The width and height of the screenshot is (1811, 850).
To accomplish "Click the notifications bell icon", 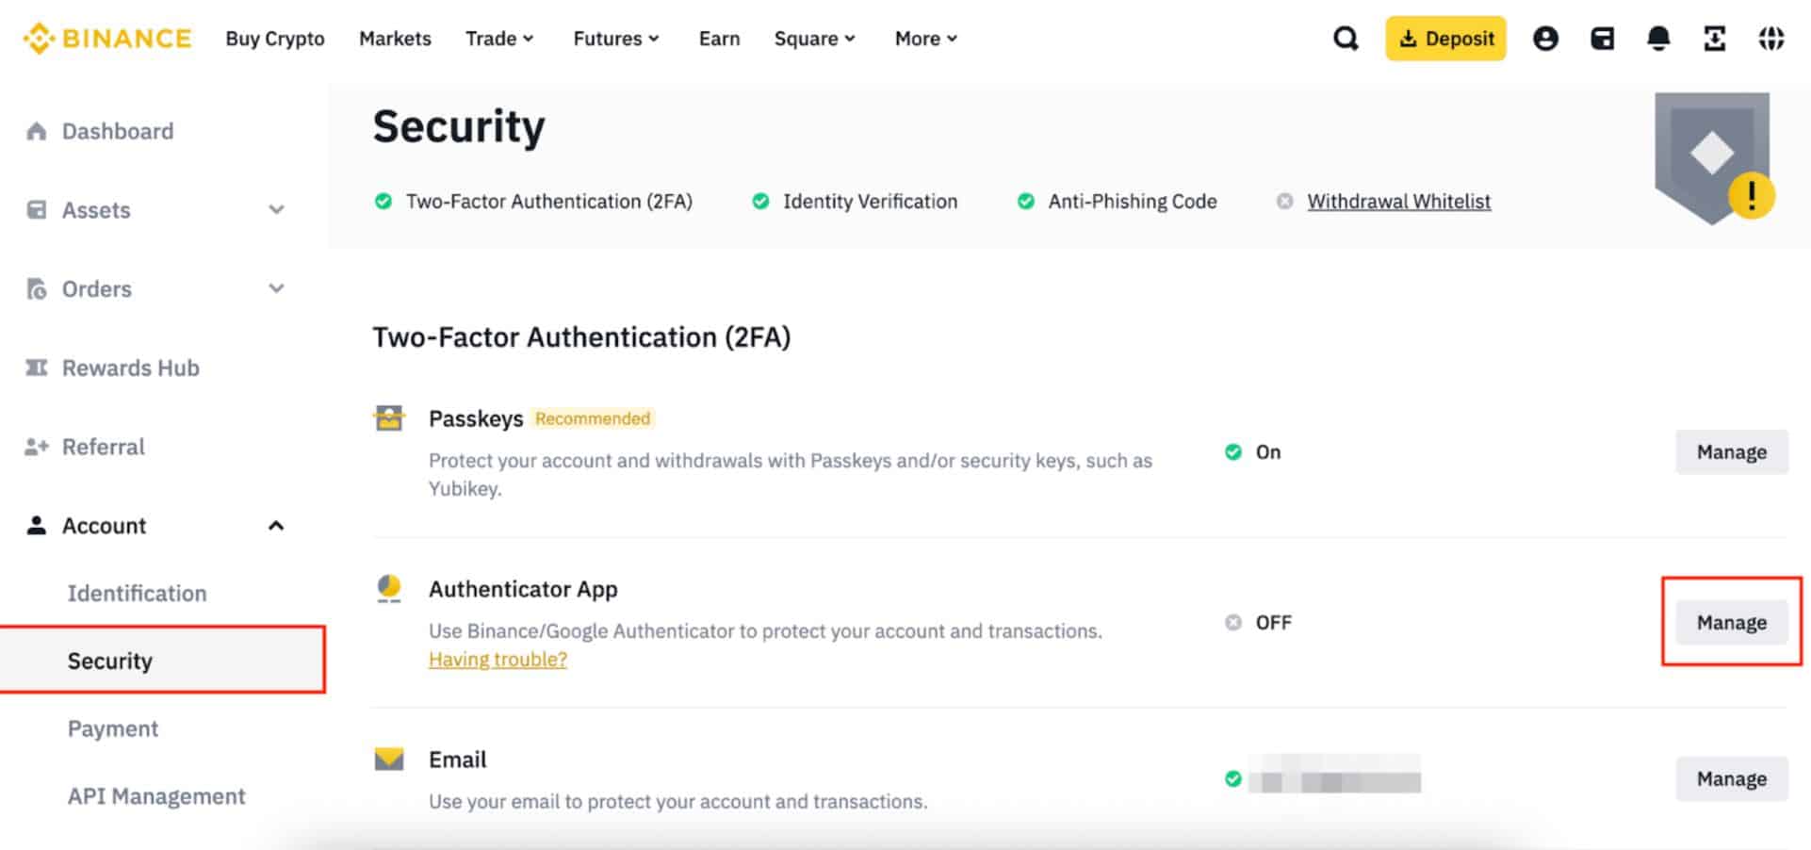I will click(1658, 39).
